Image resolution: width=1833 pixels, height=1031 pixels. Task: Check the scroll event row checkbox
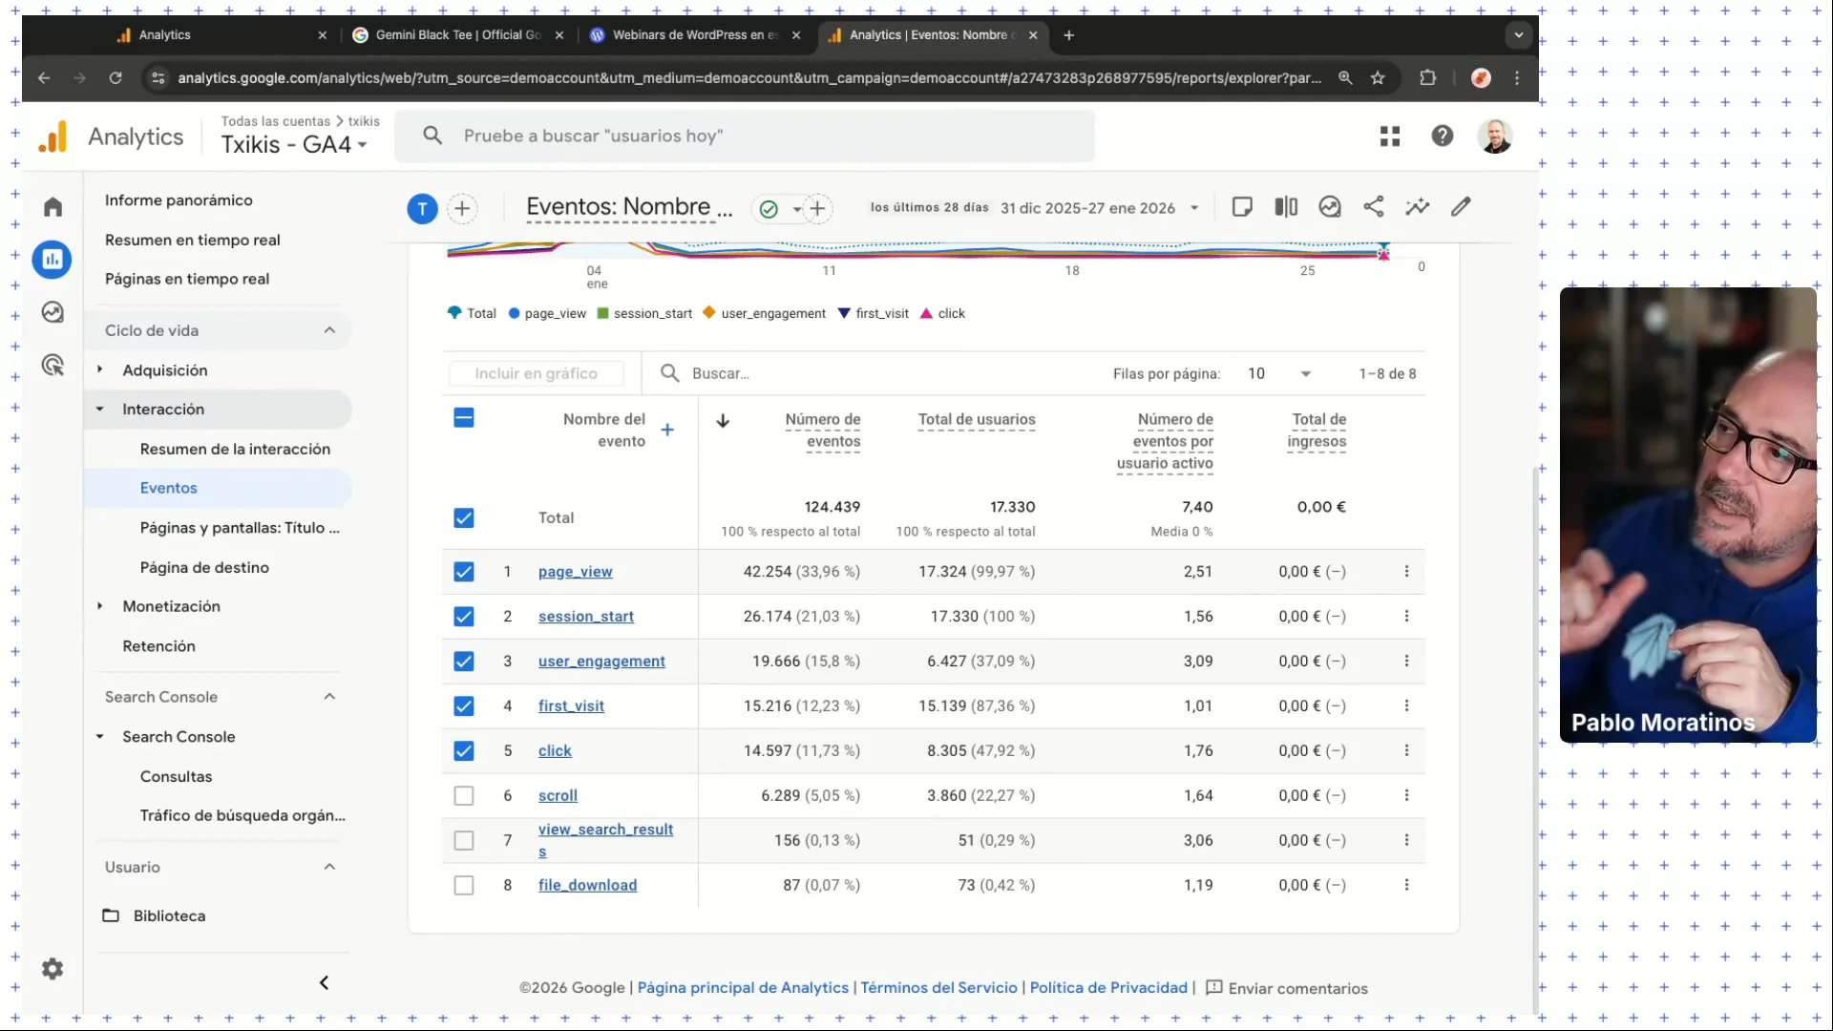click(464, 795)
